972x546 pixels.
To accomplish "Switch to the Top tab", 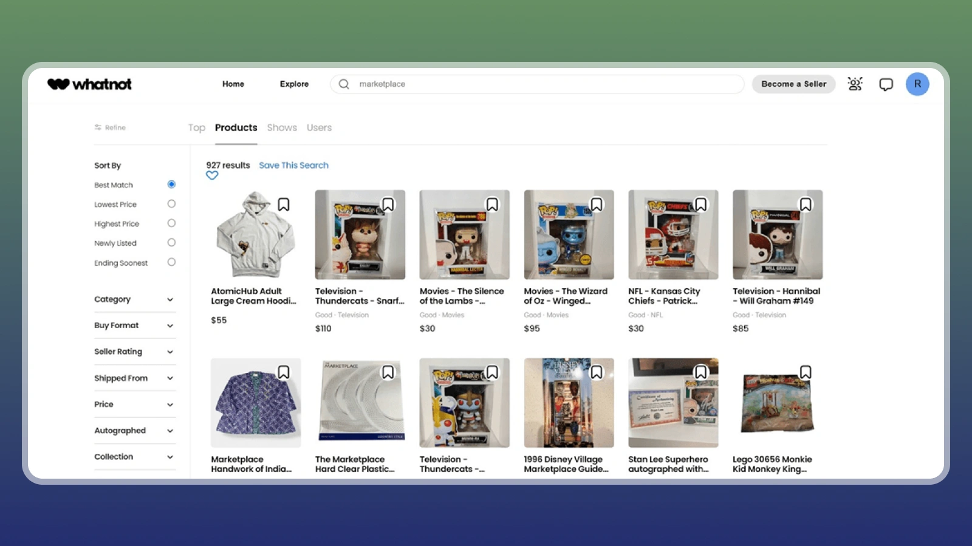I will click(197, 127).
